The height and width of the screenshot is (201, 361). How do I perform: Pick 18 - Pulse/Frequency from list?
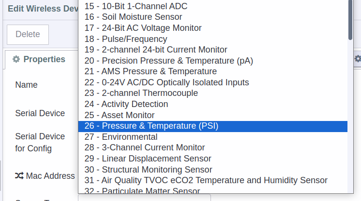coord(213,39)
